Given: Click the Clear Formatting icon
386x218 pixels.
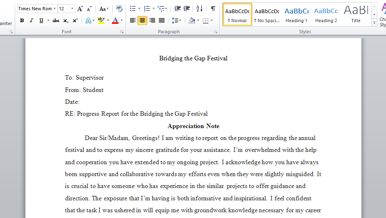Looking at the screenshot, I should point(119,9).
